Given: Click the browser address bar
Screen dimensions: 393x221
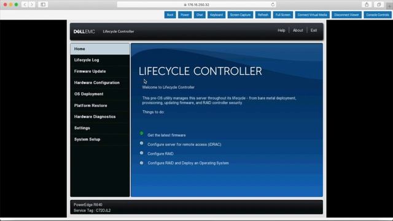Looking at the screenshot, I should coord(196,4).
